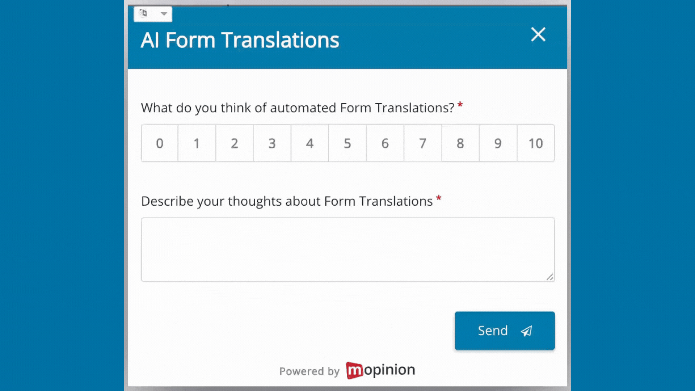Screen dimensions: 695x391
Task: Click the "Describe your thoughts" label
Action: 287,201
